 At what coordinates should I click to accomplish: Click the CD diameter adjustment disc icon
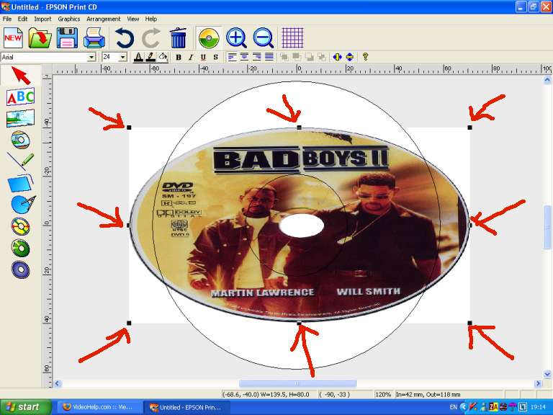coord(209,38)
